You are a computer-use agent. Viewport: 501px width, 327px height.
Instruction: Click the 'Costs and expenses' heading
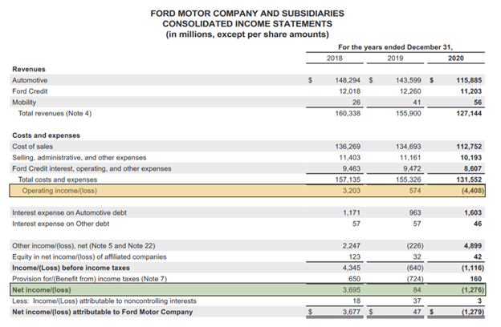point(46,135)
